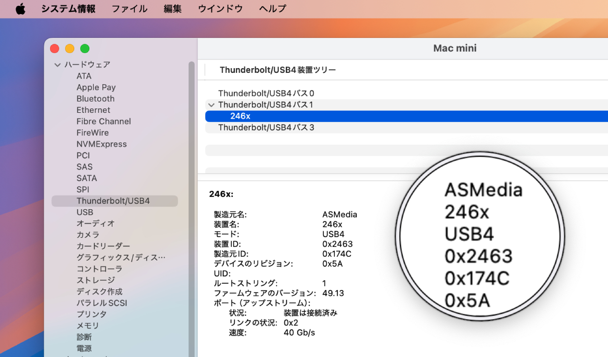Select オーディオ in the sidebar

coord(95,224)
